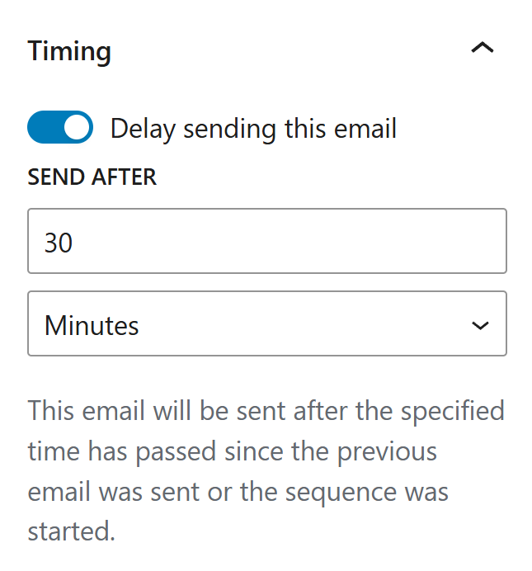Collapse the Timing panel with the chevron
Screen dimensions: 532x571
[x=482, y=49]
